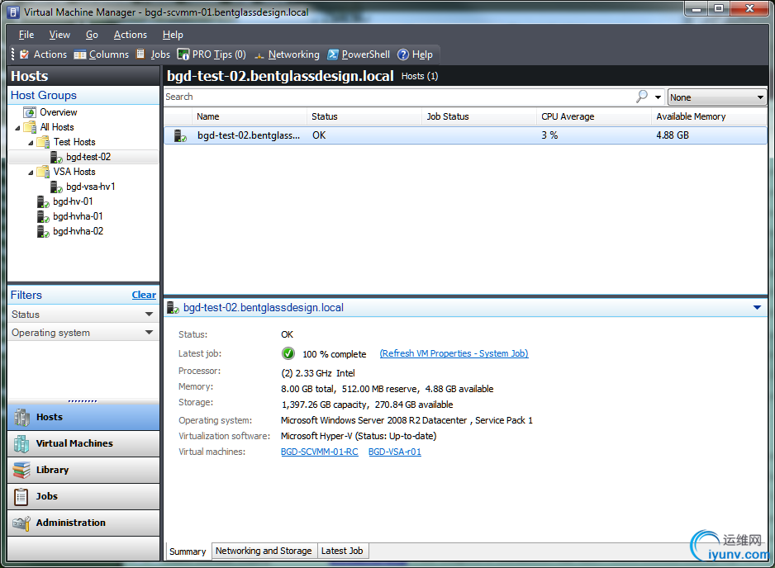The width and height of the screenshot is (775, 568).
Task: Expand the Operating system filter dropdown
Action: pyautogui.click(x=149, y=333)
